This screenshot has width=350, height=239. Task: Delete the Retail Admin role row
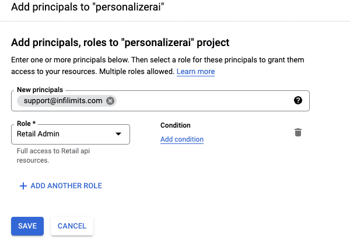pos(298,132)
